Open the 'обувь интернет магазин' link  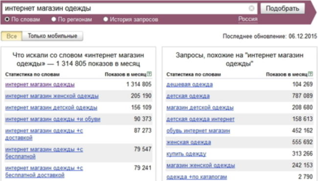[x=198, y=131]
